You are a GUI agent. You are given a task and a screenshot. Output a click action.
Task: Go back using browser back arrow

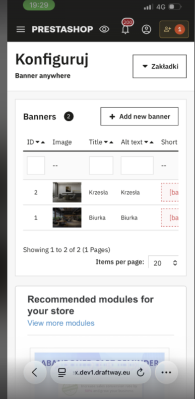[35, 373]
